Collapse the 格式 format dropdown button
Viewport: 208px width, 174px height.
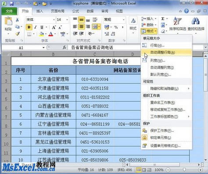pos(149,31)
